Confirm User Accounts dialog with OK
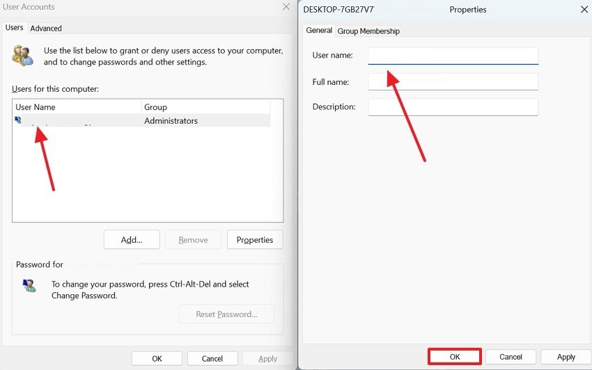Viewport: 592px width, 370px height. click(157, 359)
